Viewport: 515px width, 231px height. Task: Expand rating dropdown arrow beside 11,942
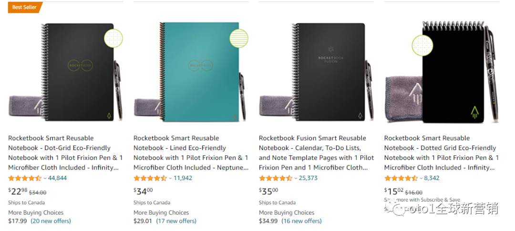(171, 179)
